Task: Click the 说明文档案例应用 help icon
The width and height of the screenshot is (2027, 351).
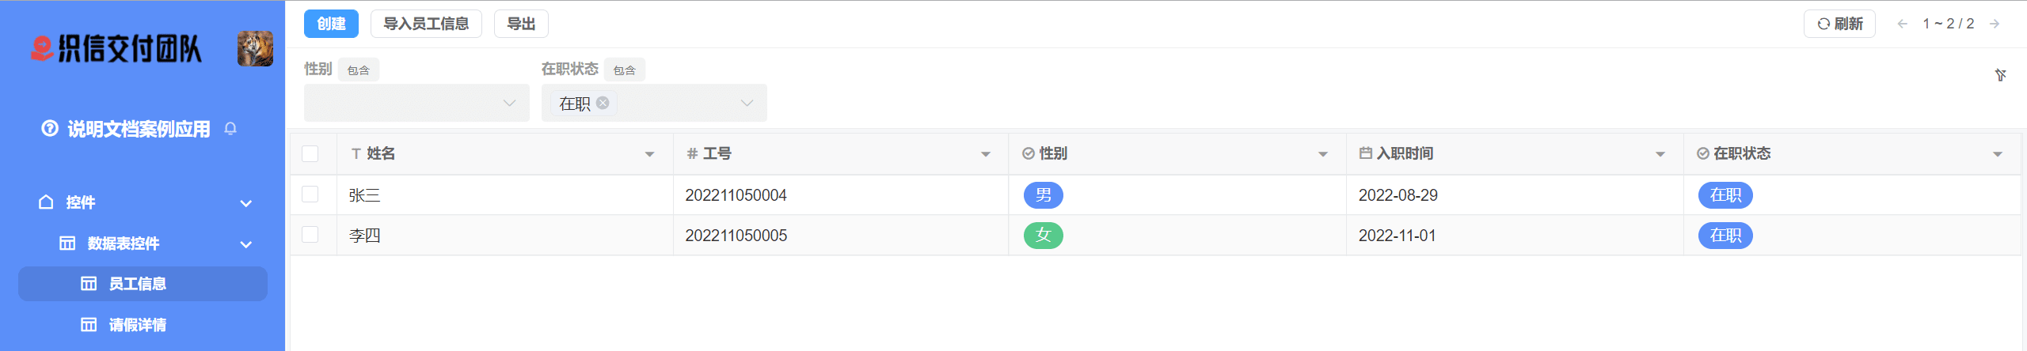Action: pos(50,128)
